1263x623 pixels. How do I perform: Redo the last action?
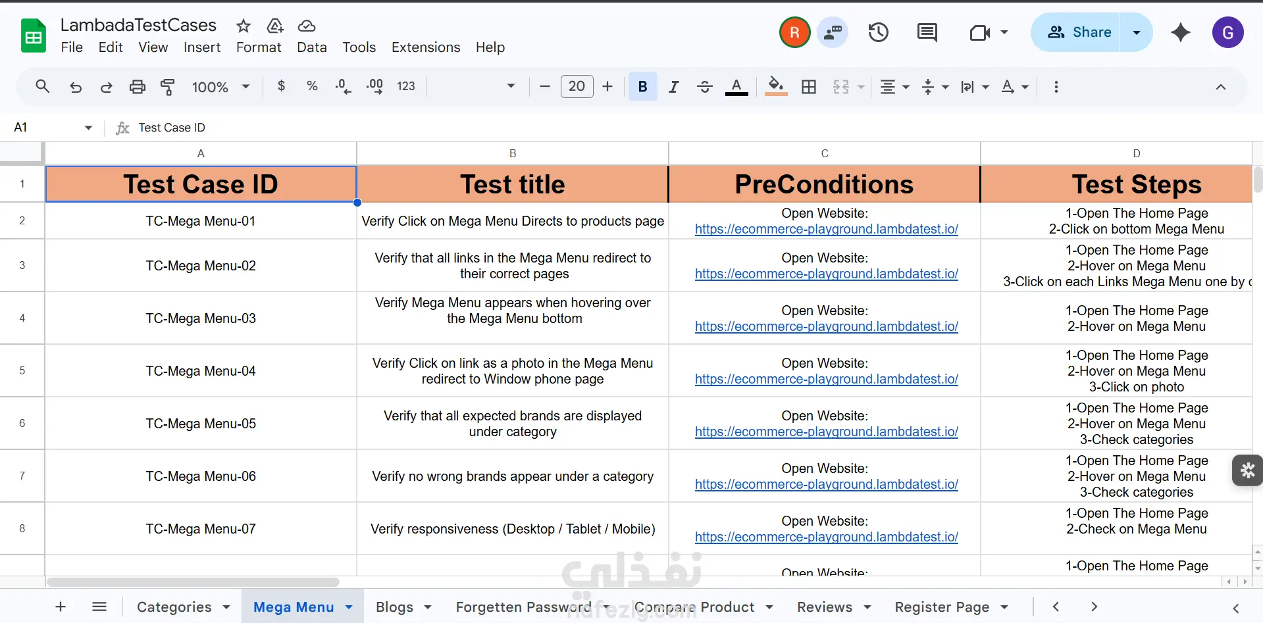point(106,86)
